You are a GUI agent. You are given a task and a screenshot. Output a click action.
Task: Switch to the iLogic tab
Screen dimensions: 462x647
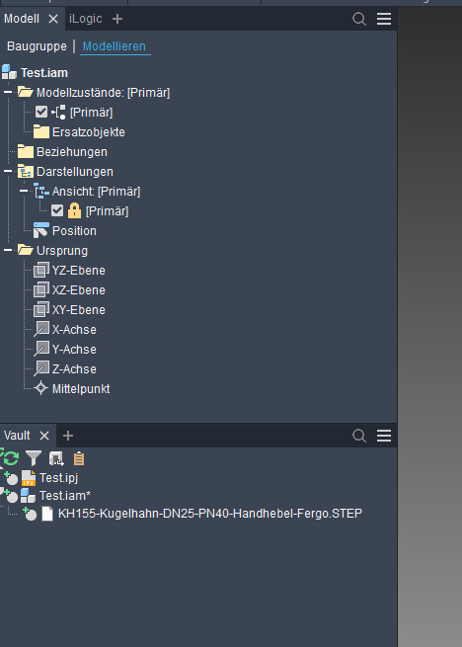click(85, 19)
